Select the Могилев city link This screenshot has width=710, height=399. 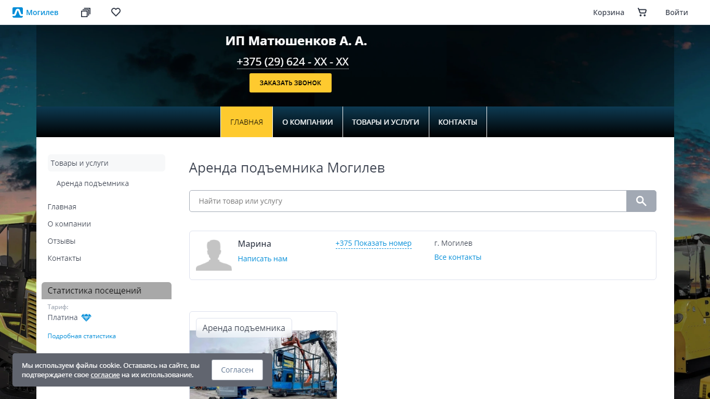click(x=42, y=12)
